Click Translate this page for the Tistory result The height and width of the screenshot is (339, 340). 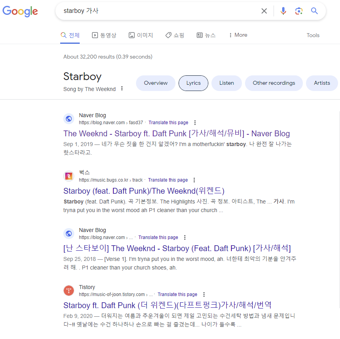177,294
